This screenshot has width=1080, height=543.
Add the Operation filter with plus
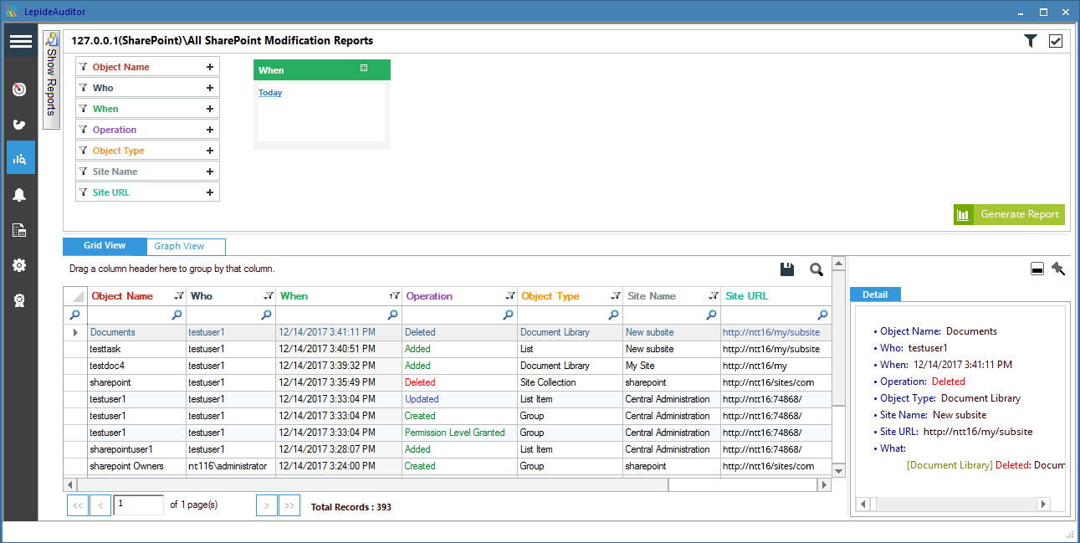(210, 130)
